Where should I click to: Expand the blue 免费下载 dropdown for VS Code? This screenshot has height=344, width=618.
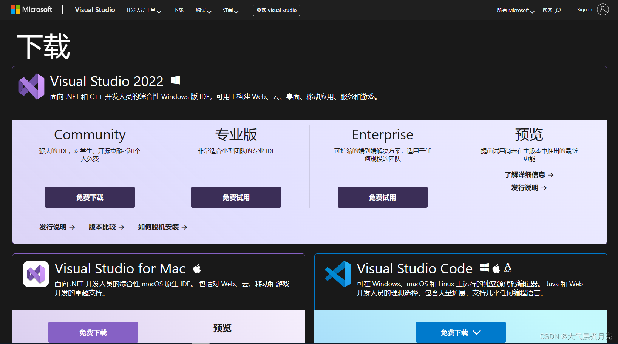pyautogui.click(x=461, y=332)
